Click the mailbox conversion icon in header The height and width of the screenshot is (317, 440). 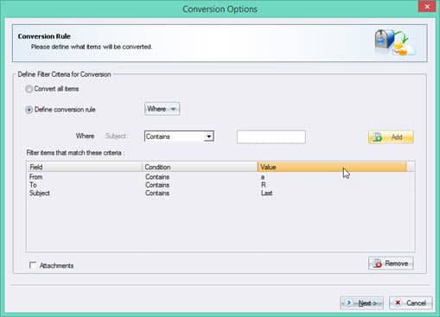(395, 42)
